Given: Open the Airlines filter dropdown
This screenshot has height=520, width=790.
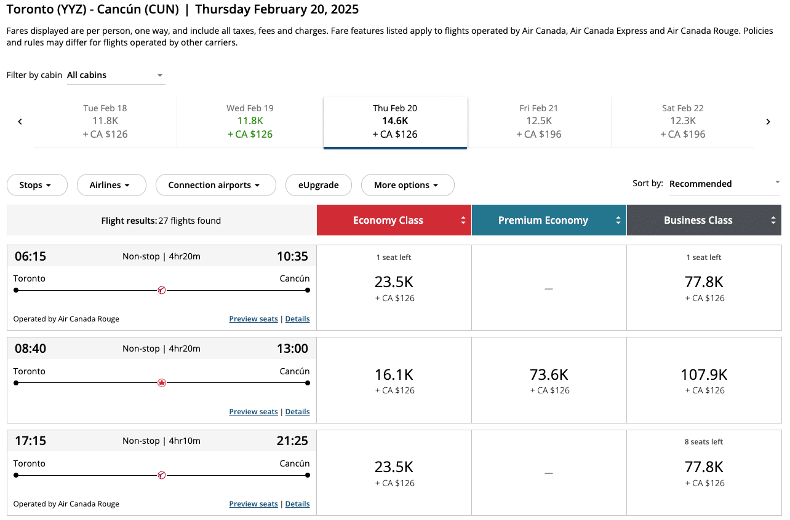Looking at the screenshot, I should pyautogui.click(x=111, y=185).
